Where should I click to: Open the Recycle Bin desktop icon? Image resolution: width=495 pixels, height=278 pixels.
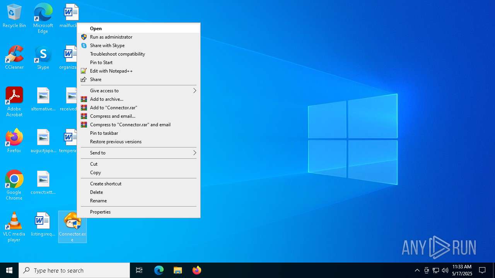(14, 16)
